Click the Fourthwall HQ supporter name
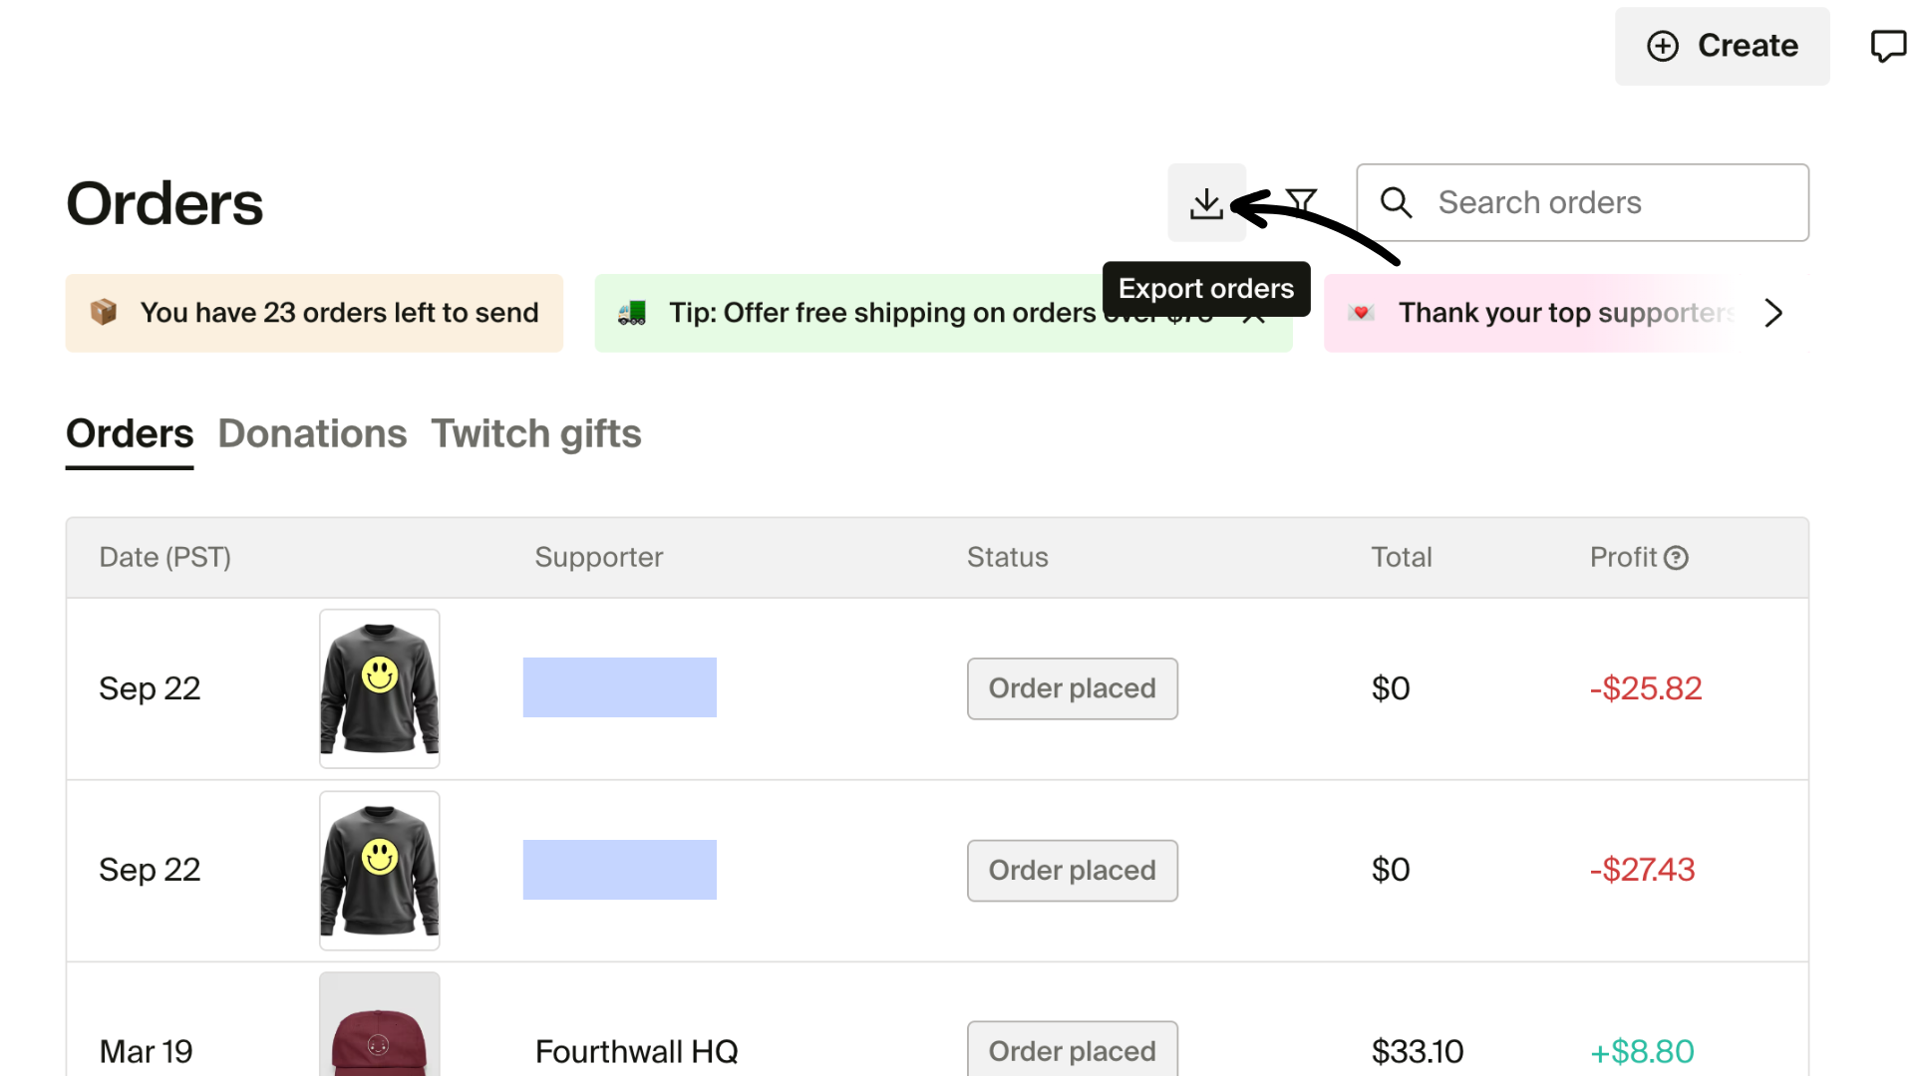This screenshot has height=1076, width=1914. coord(637,1051)
